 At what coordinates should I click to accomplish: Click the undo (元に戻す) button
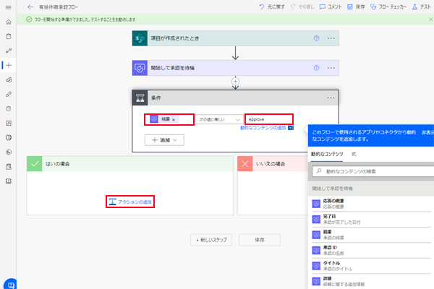click(x=272, y=7)
